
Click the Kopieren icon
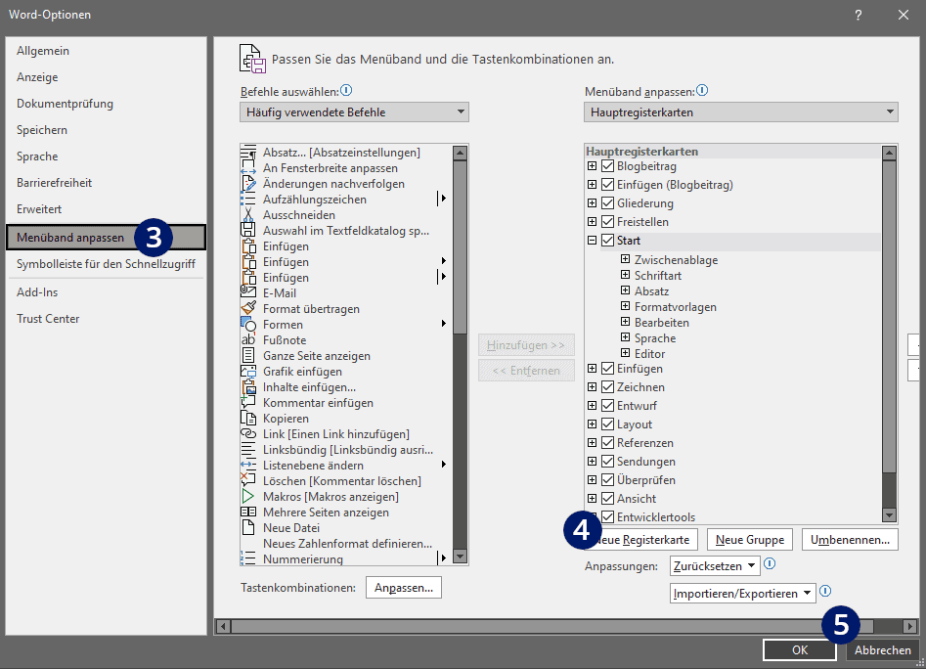pos(248,418)
